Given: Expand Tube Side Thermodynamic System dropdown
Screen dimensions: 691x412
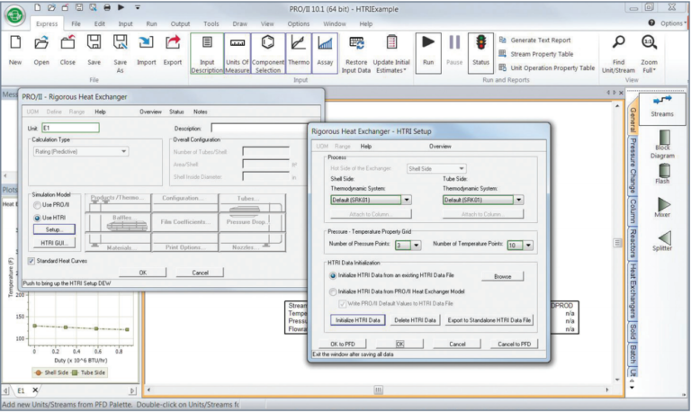Looking at the screenshot, I should click(518, 200).
